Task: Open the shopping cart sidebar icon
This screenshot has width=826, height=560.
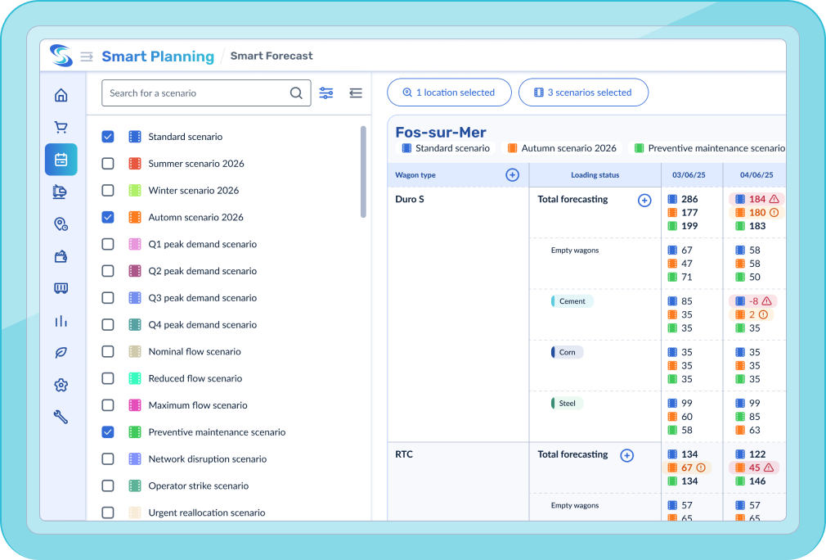Action: 61,127
